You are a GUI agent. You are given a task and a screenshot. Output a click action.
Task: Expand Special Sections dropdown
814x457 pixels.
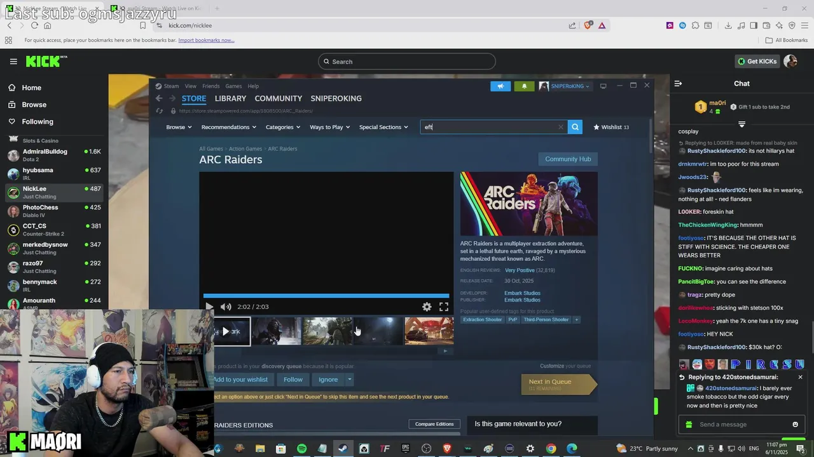(x=383, y=127)
